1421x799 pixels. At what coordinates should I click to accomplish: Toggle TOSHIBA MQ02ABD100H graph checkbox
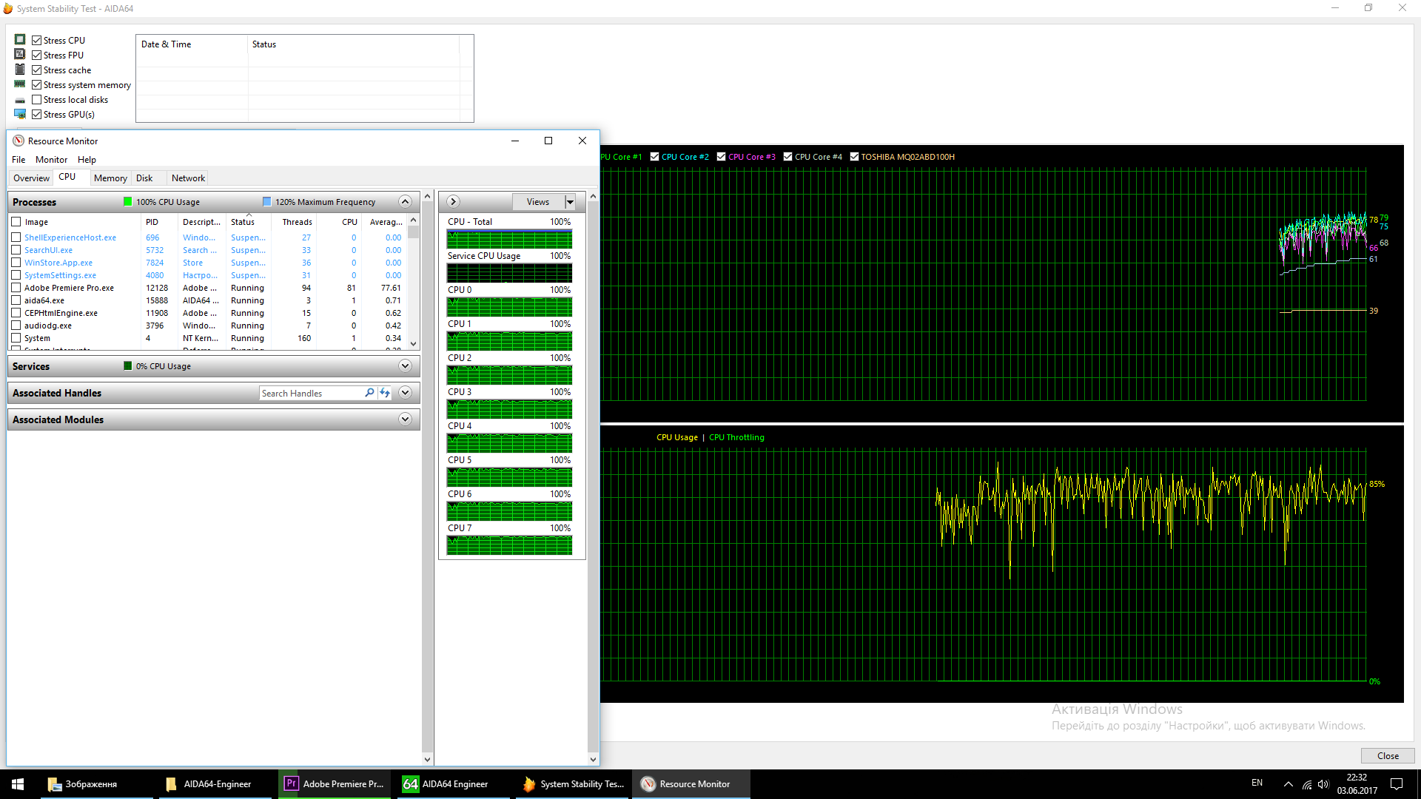click(854, 156)
